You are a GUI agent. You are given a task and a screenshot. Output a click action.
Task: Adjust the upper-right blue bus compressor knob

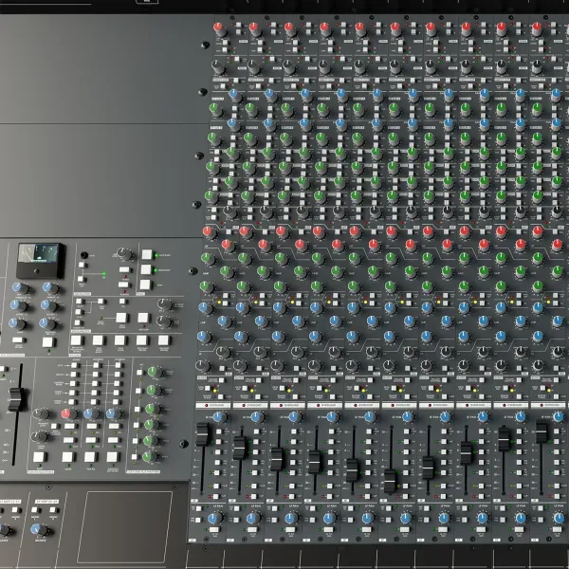(50, 287)
